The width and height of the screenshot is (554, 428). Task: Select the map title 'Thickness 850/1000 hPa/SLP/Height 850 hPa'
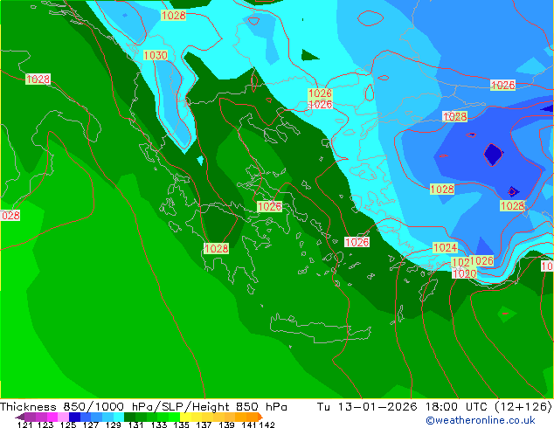(x=143, y=406)
